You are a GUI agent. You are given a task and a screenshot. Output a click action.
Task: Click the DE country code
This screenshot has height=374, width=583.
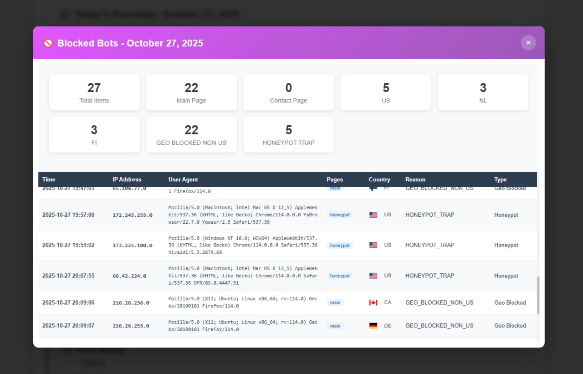tap(388, 326)
